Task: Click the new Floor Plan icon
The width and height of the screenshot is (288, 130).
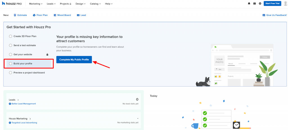Action: pyautogui.click(x=34, y=15)
